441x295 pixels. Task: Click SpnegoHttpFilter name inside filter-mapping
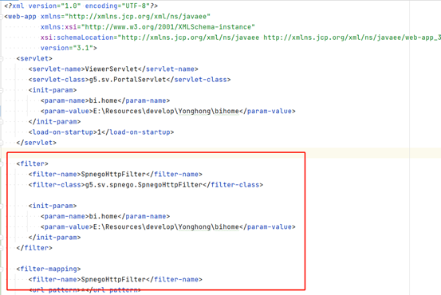pyautogui.click(x=113, y=280)
